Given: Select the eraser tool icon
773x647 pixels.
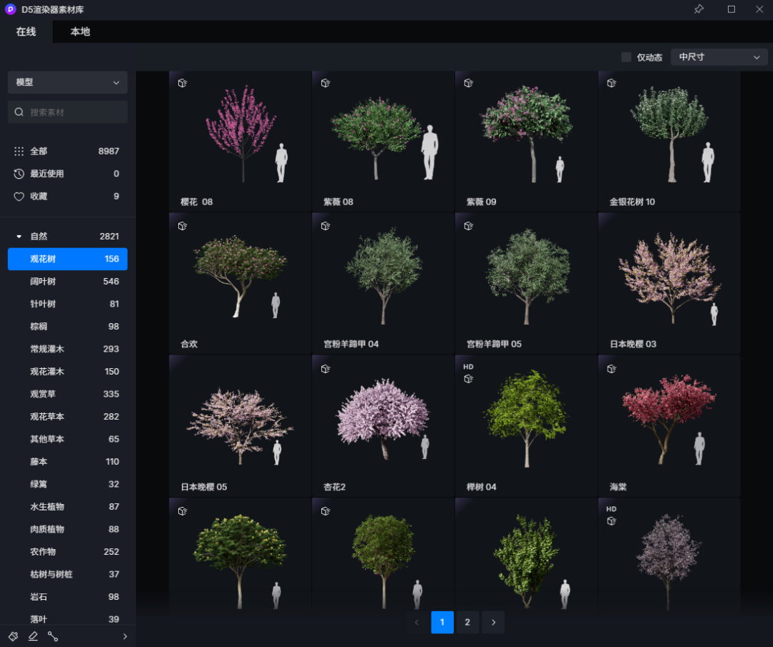Looking at the screenshot, I should point(33,636).
